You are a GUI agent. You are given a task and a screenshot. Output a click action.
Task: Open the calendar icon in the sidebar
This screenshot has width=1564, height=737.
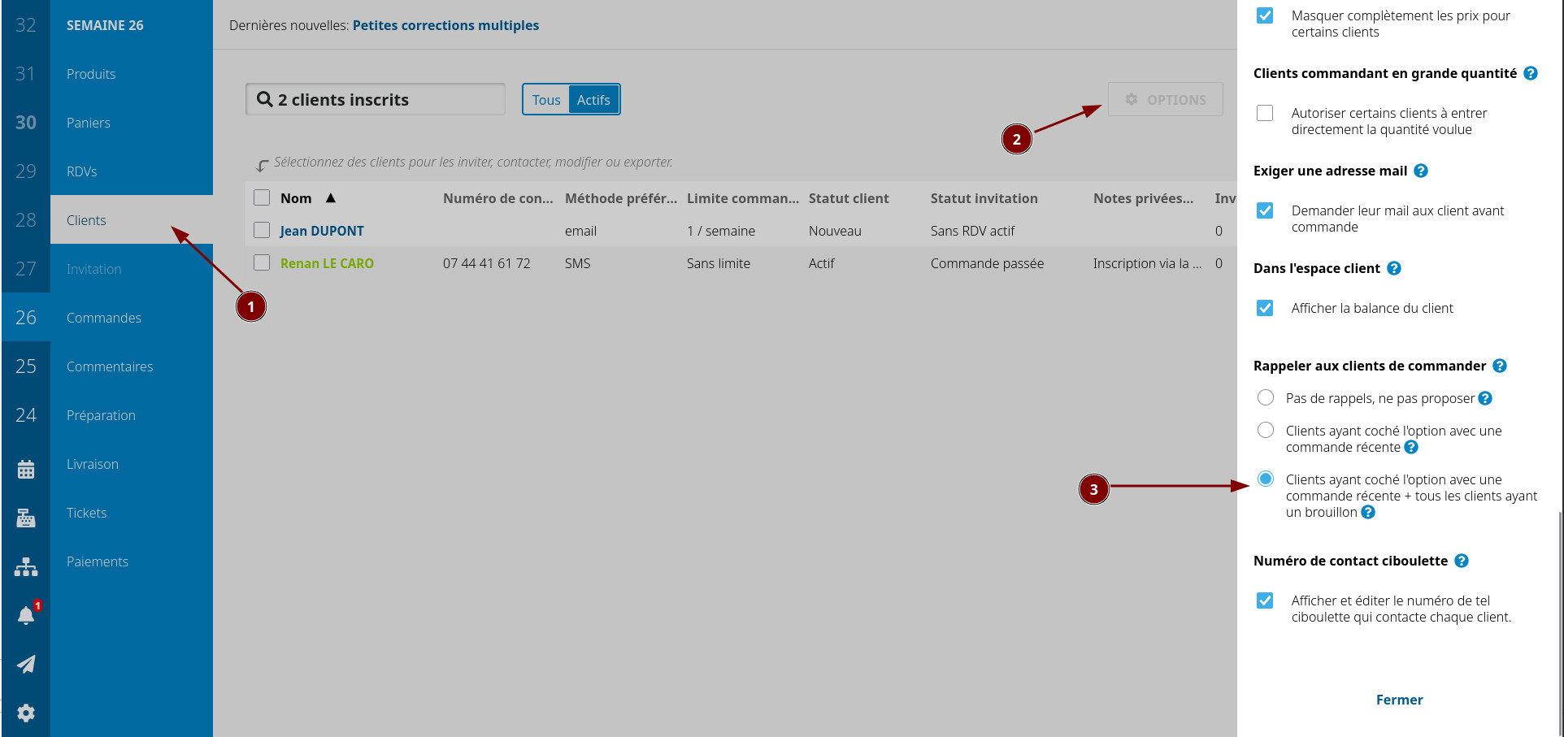click(26, 469)
